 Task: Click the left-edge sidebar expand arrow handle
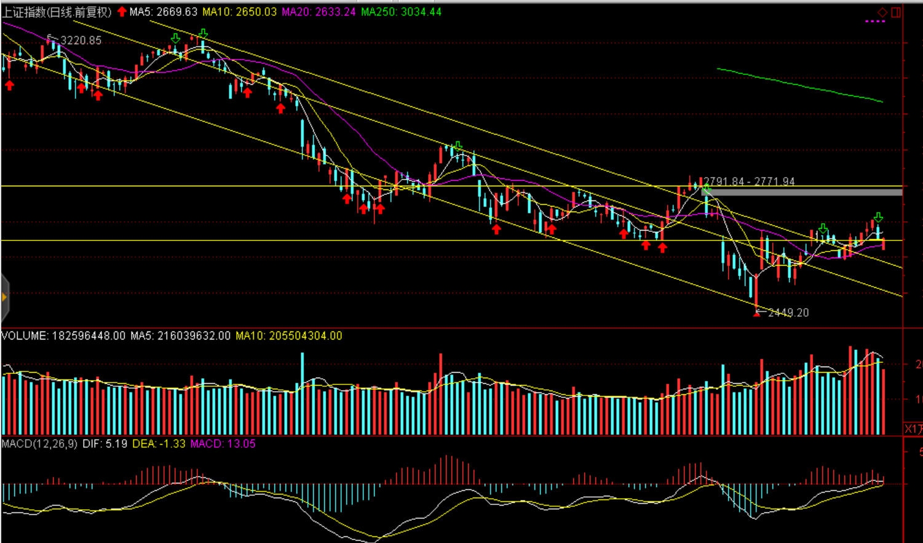[x=4, y=298]
